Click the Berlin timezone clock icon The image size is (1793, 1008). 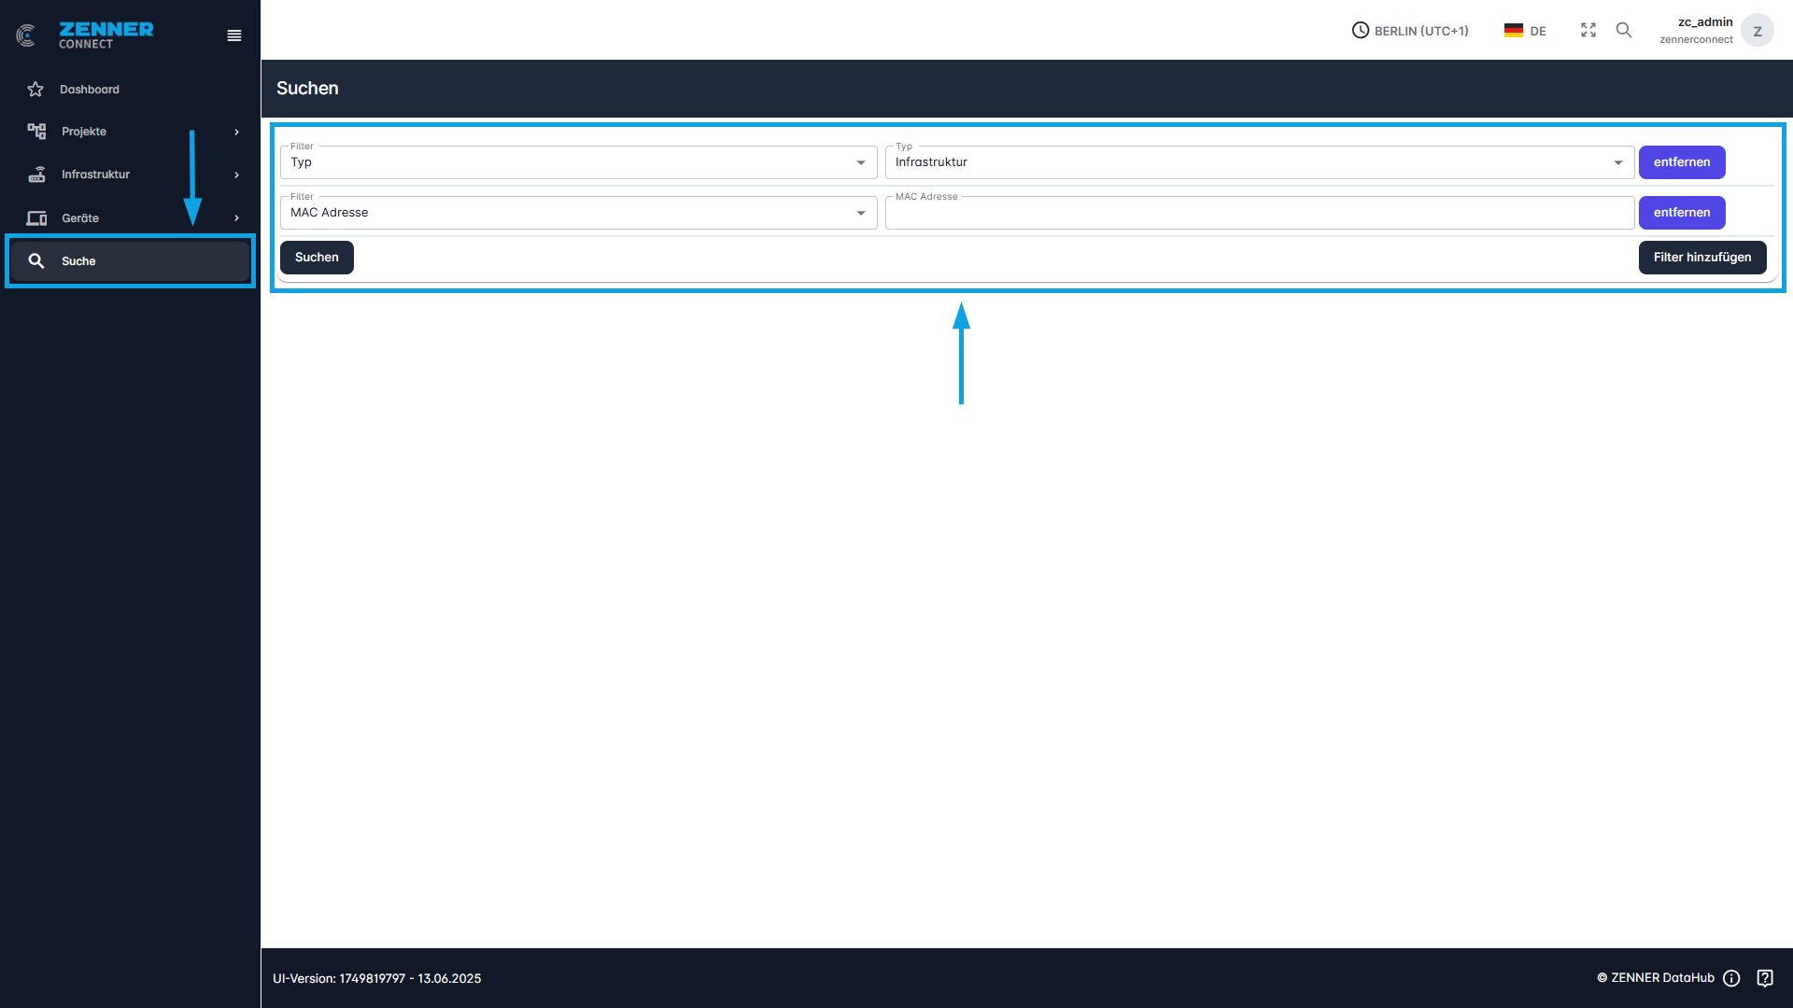[1361, 31]
